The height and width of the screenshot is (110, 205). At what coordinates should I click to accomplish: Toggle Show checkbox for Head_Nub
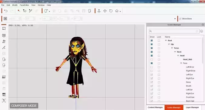coord(152,59)
